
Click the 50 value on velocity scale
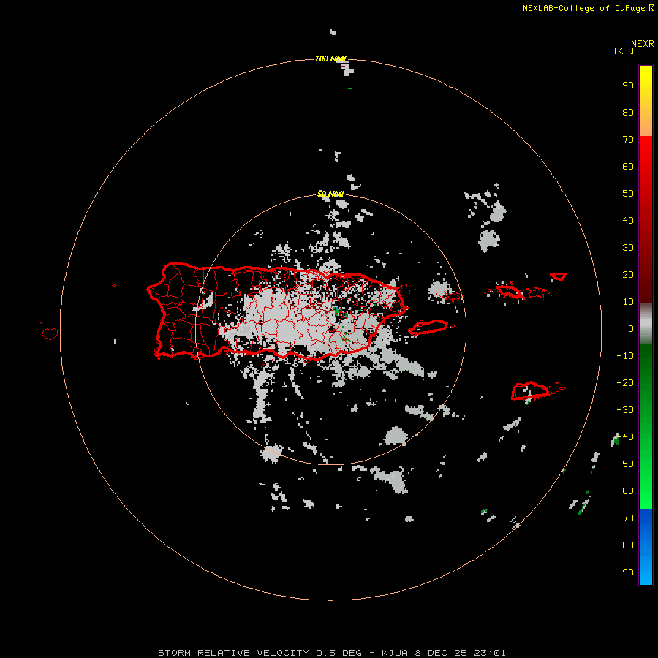[628, 194]
